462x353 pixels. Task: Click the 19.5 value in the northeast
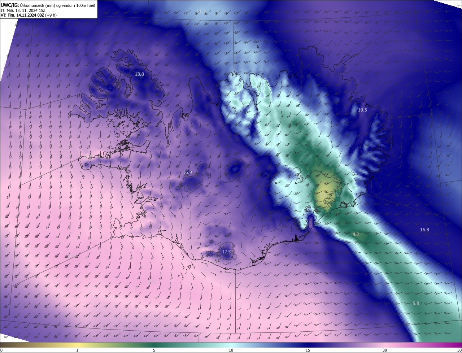(x=362, y=110)
